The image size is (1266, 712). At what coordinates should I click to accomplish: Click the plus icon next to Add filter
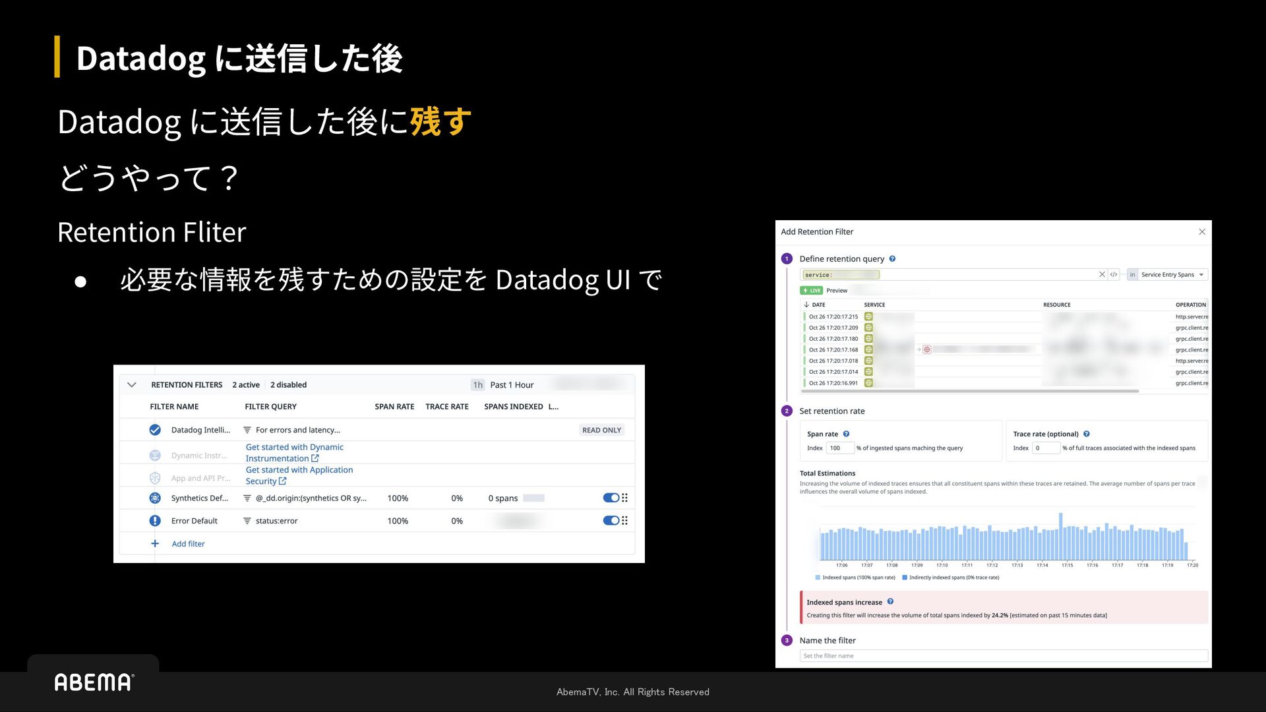click(x=155, y=544)
